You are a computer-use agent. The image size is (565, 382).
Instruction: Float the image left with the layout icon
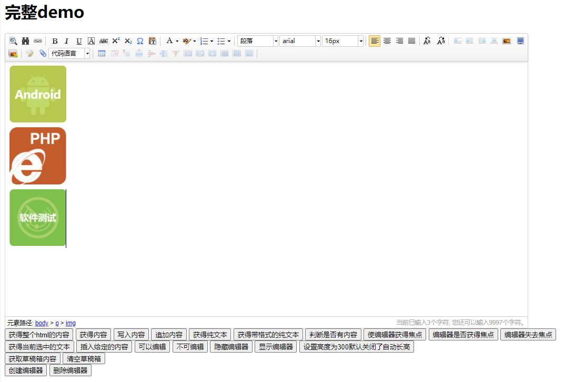click(469, 41)
